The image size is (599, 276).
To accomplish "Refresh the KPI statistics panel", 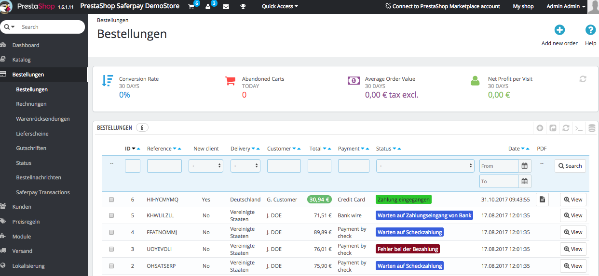I will click(583, 79).
